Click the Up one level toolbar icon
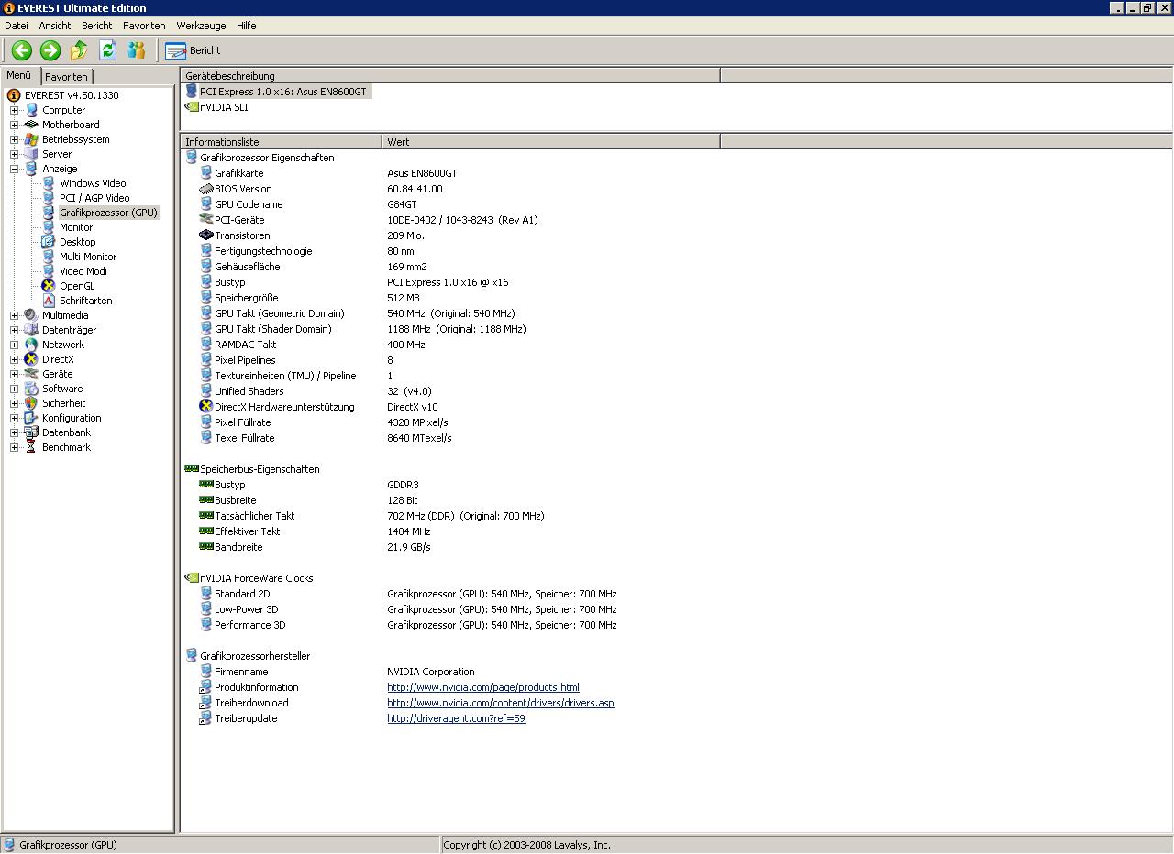1174x854 pixels. [x=79, y=50]
